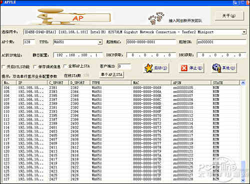The height and width of the screenshot is (184, 250).
Task: Select row No. 127 in the list
Action: tap(121, 179)
